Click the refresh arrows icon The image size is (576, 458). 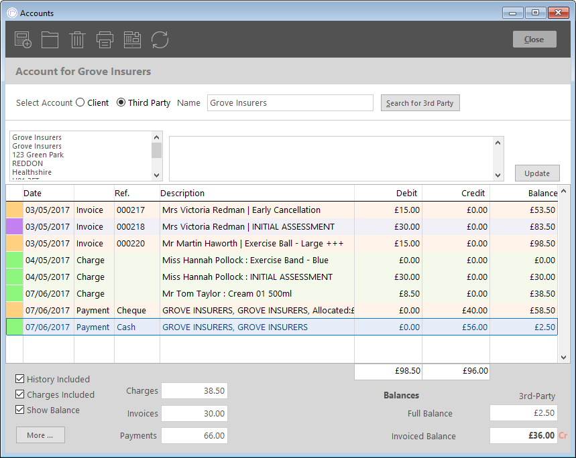coord(160,40)
